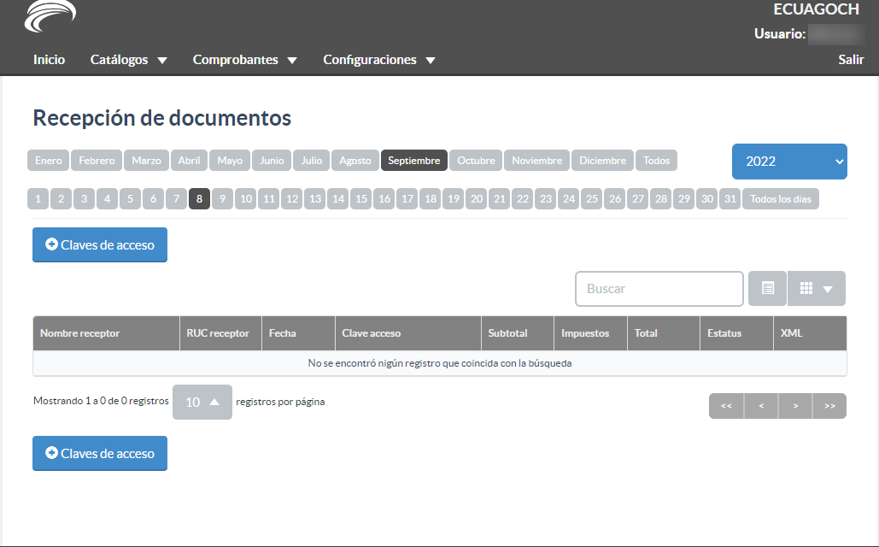
Task: Open the Comprobantes menu
Action: point(244,60)
